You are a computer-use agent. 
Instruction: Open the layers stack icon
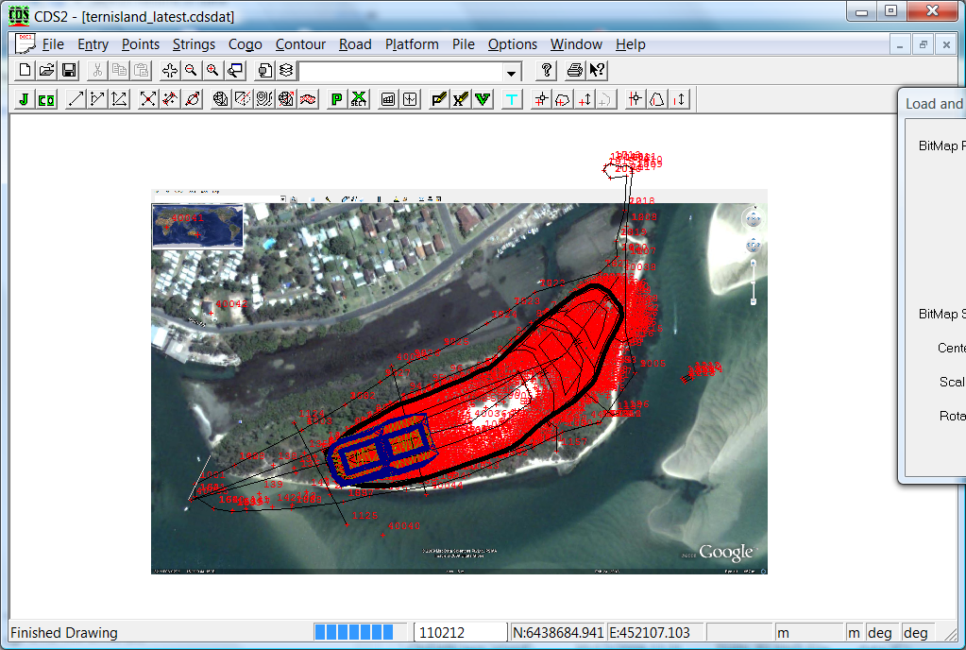point(285,71)
